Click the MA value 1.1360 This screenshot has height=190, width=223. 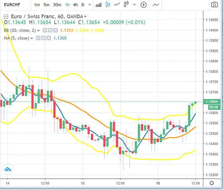click(60, 38)
